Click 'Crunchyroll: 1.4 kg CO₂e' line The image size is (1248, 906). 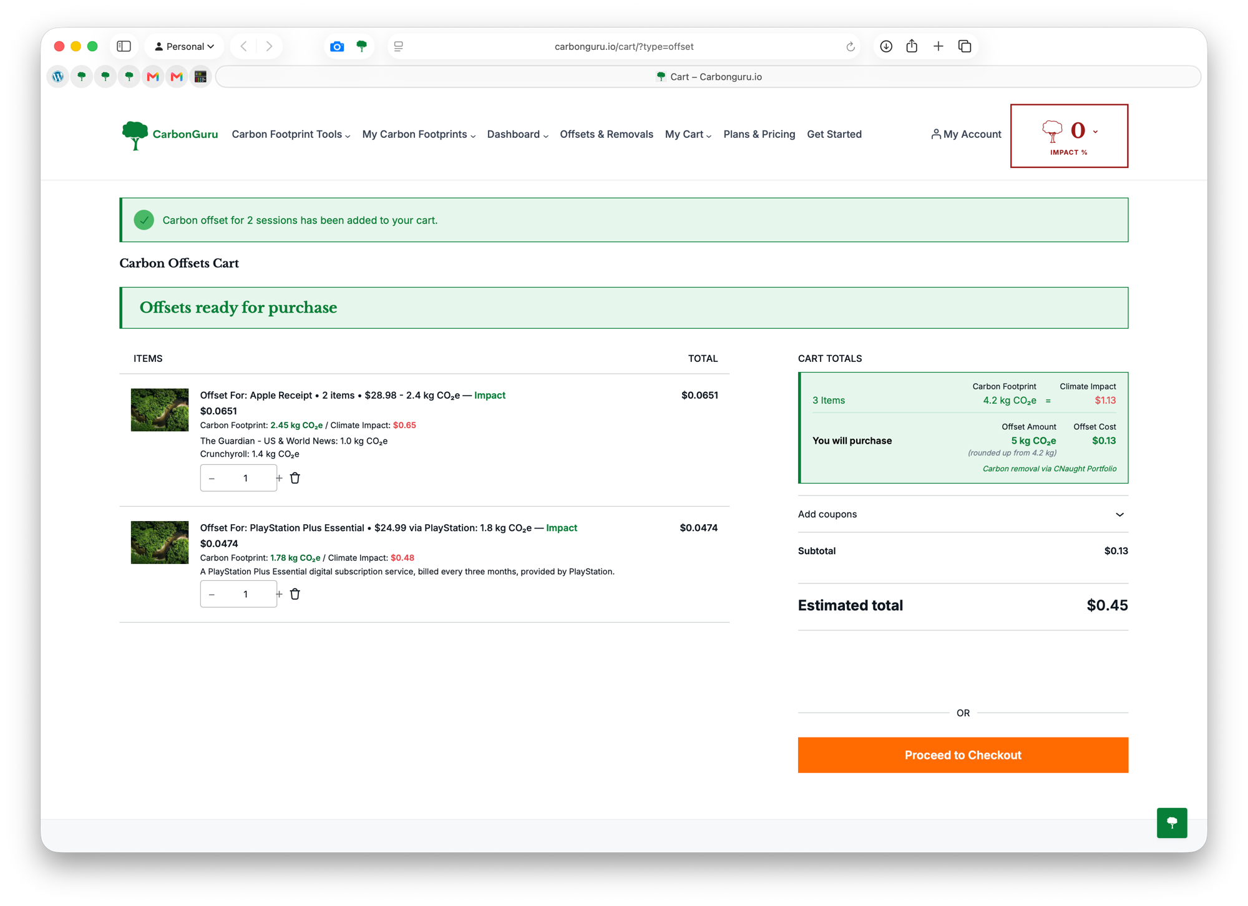point(250,454)
